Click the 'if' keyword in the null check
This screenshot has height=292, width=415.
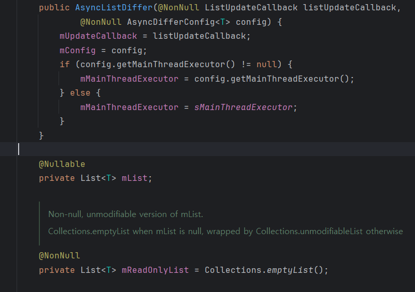pyautogui.click(x=65, y=65)
